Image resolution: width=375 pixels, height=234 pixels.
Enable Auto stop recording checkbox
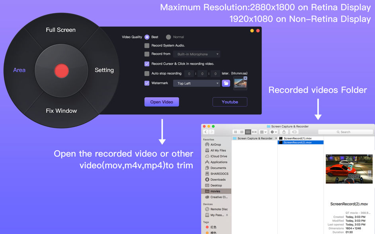point(147,73)
